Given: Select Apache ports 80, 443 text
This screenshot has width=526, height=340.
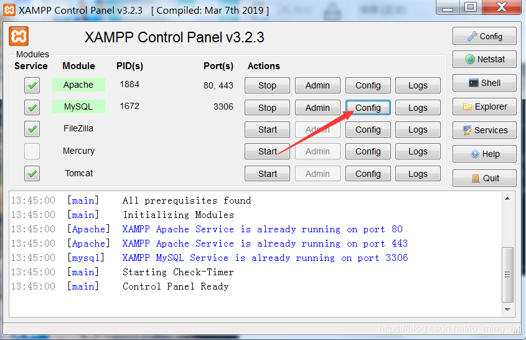Looking at the screenshot, I should click(218, 85).
